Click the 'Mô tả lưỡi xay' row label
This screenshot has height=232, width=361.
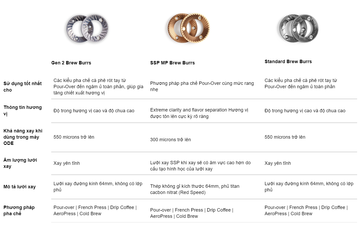[20, 187]
